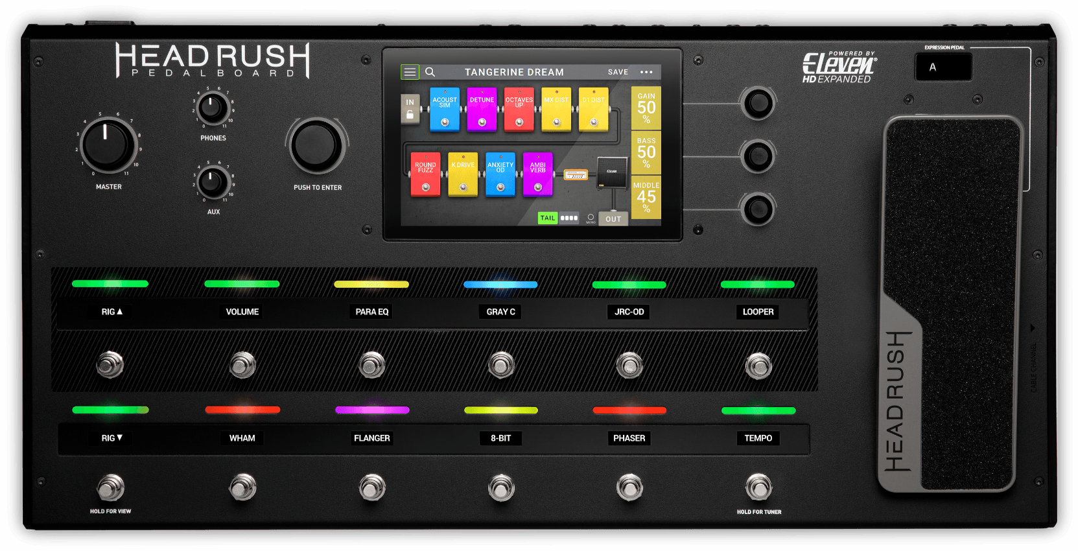Step on the TEMPO footswitch
1078x551 pixels.
tap(758, 487)
